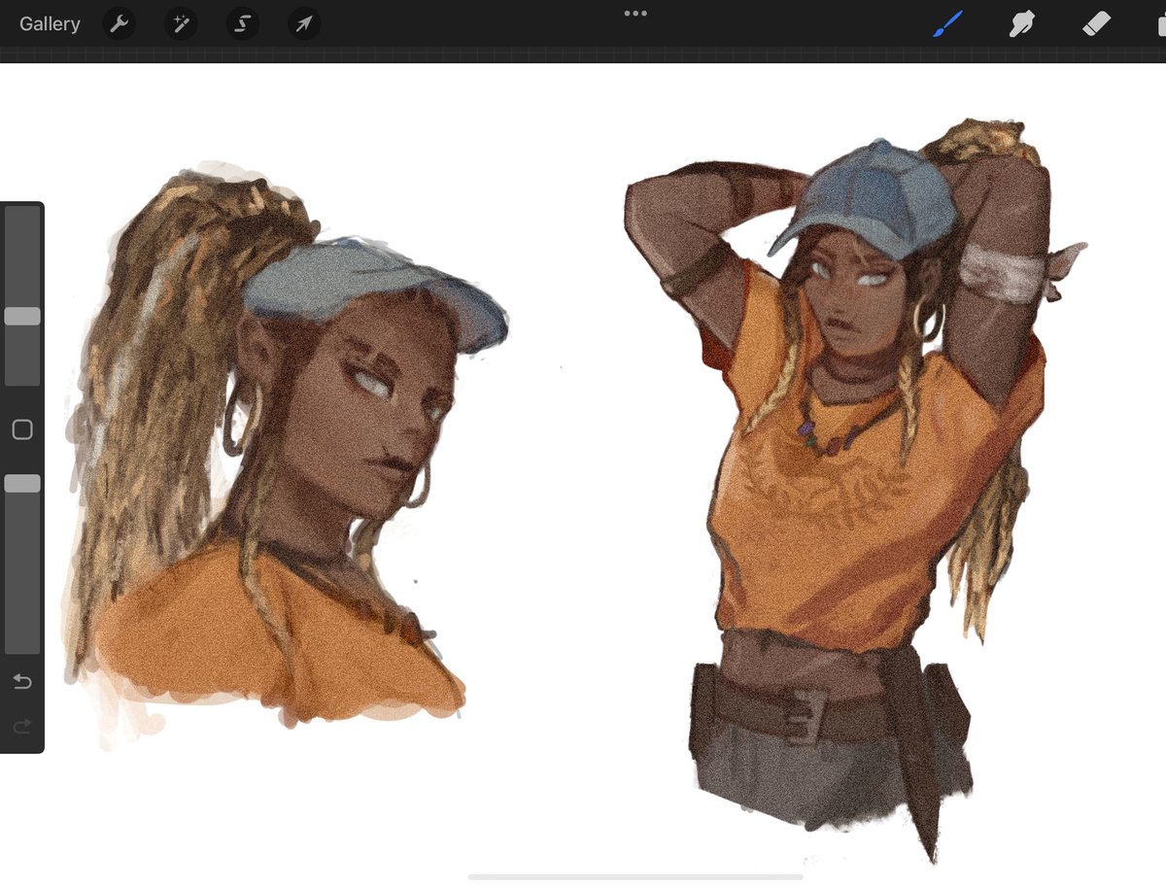Select the Brush tool
Viewport: 1166px width, 888px height.
947,23
